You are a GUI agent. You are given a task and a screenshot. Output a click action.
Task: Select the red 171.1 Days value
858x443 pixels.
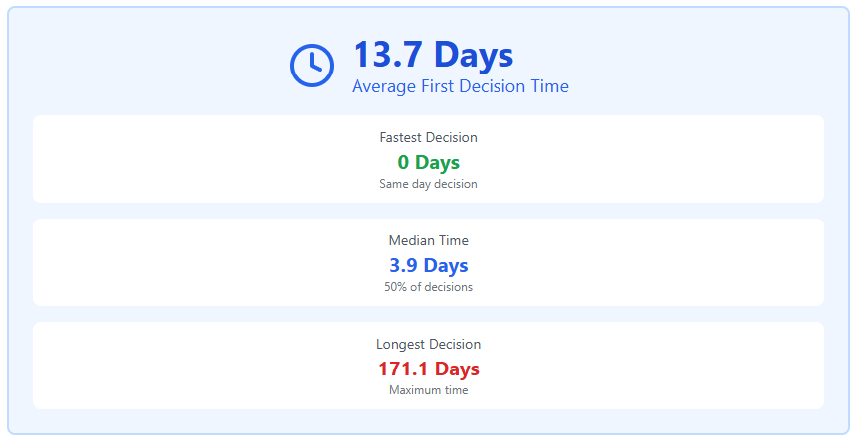[428, 369]
